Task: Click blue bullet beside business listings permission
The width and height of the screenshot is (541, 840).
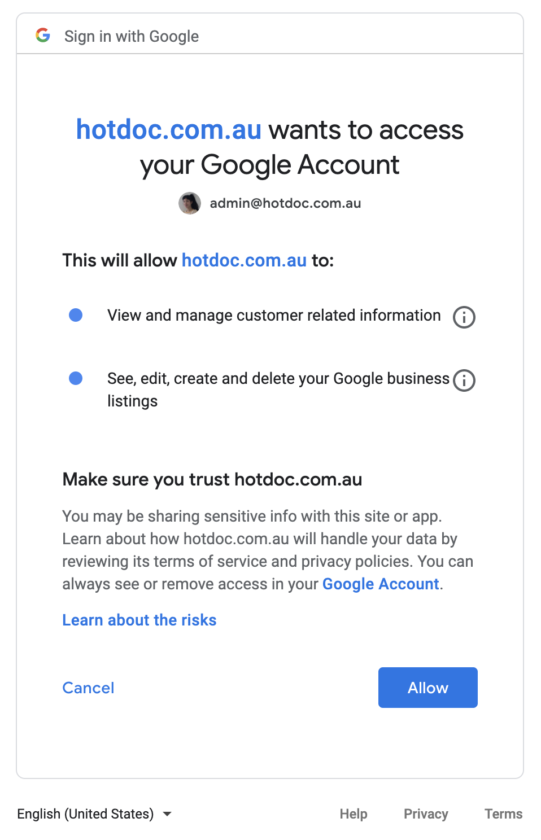Action: (x=76, y=378)
